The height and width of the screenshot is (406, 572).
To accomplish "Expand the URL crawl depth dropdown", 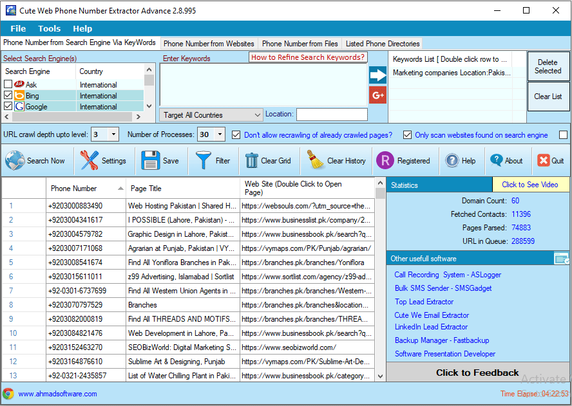I will pos(114,134).
